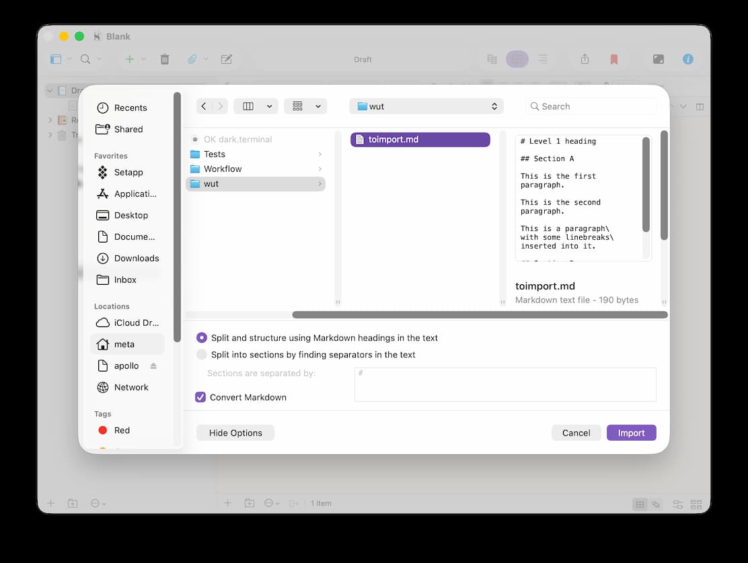Select the Red tag in sidebar

coord(122,430)
